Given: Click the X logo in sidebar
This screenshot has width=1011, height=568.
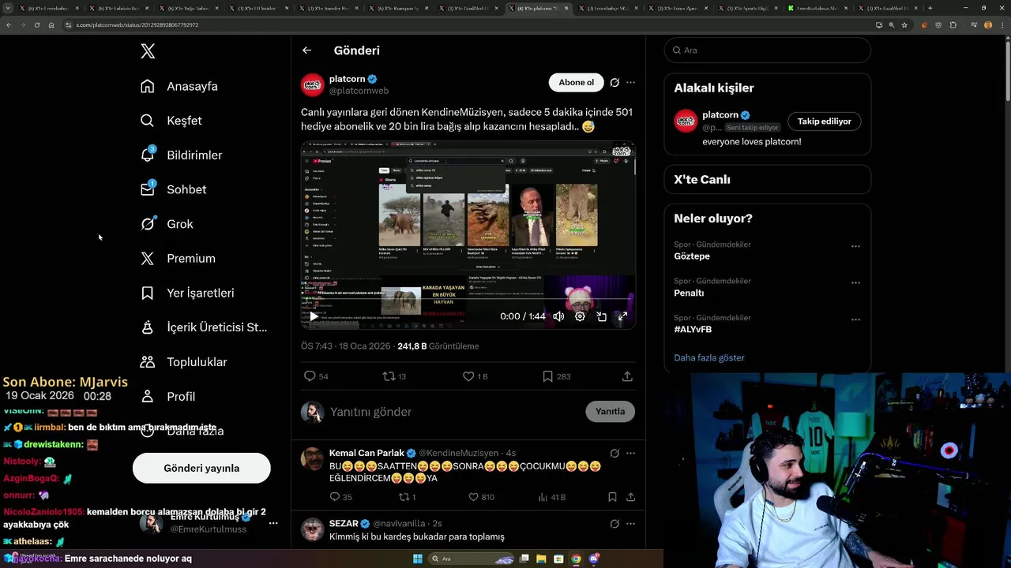Looking at the screenshot, I should tap(148, 51).
